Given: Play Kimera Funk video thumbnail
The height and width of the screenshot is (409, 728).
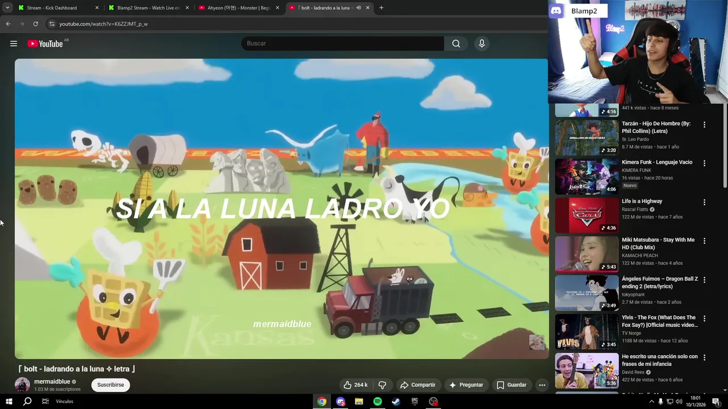Looking at the screenshot, I should 586,176.
